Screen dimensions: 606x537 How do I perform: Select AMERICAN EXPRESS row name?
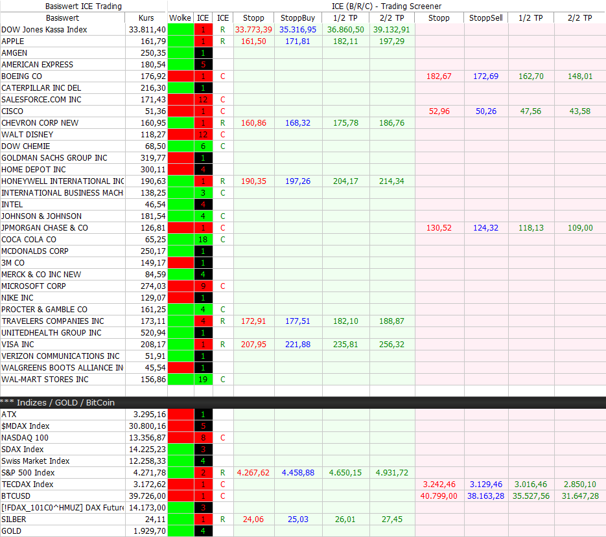coord(37,65)
